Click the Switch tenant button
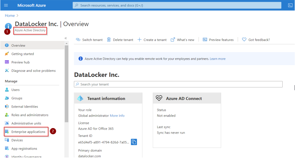Image resolution: width=295 pixels, height=159 pixels. (89, 40)
